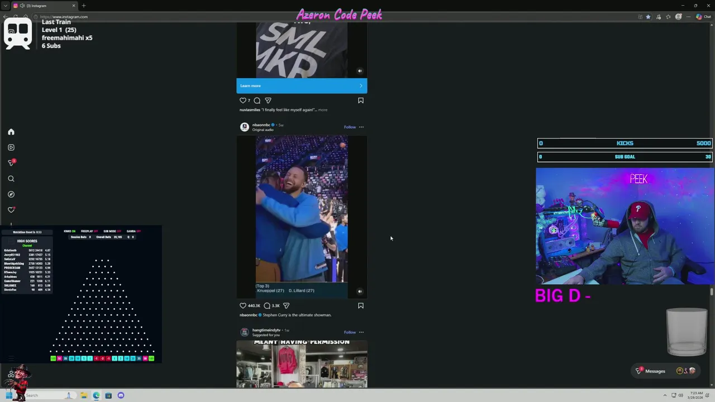The height and width of the screenshot is (402, 715).
Task: Expand the nuviasmiles caption with more
Action: coord(323,109)
